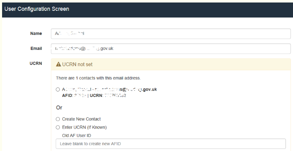Click the Name field label

tap(36, 34)
